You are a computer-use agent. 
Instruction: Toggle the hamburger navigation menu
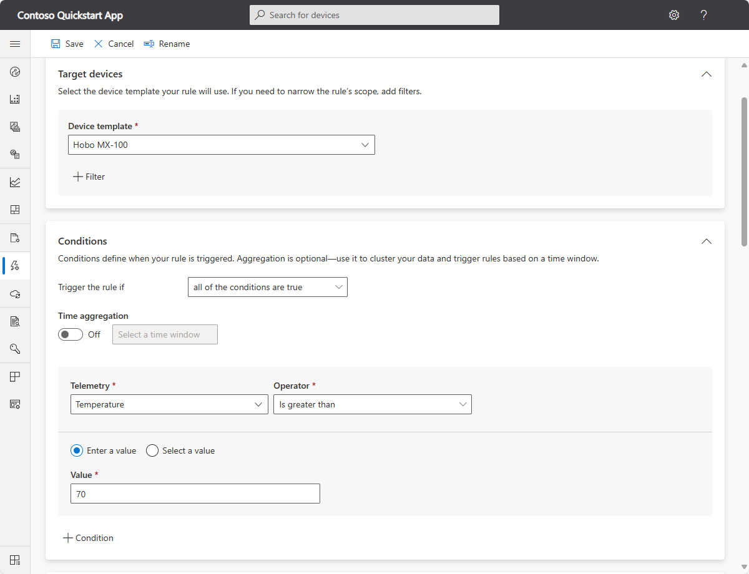15,44
